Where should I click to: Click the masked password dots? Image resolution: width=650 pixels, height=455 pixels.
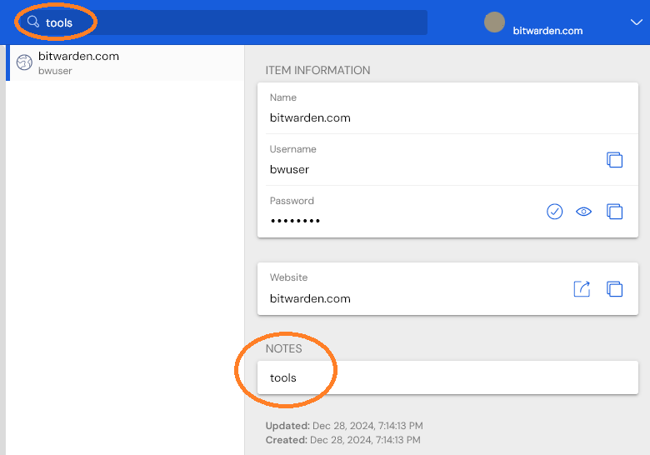click(x=295, y=221)
